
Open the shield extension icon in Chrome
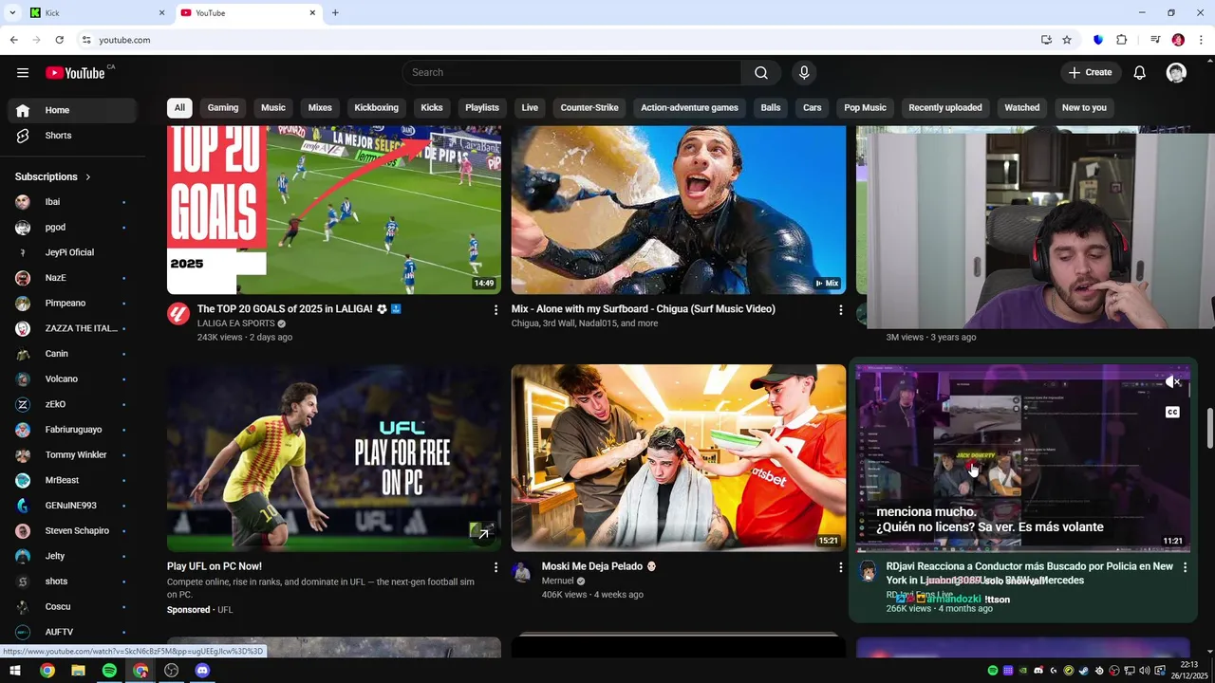tap(1098, 40)
